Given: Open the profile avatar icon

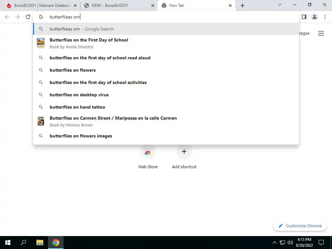Looking at the screenshot, I should pos(314,17).
